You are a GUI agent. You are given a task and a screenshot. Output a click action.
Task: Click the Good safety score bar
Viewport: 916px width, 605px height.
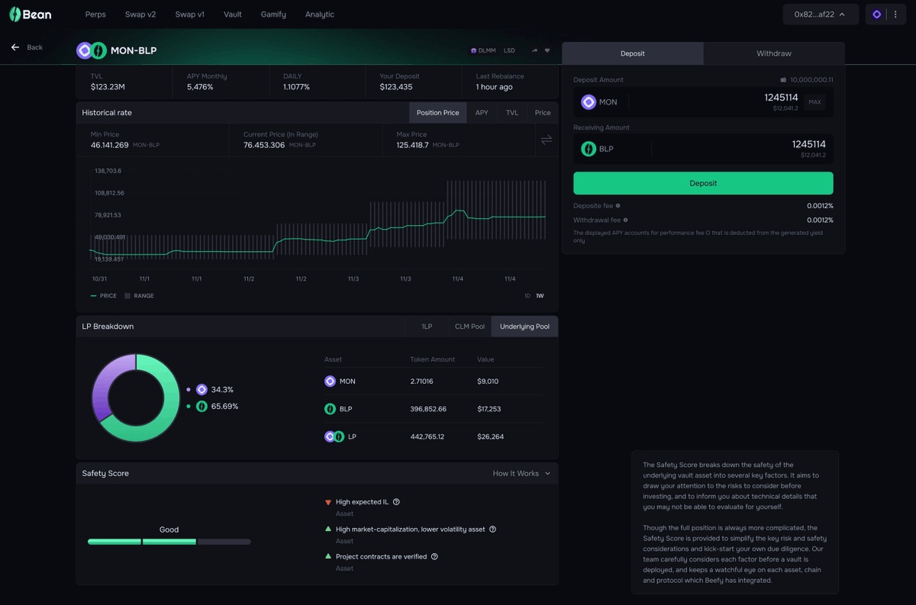(x=169, y=542)
